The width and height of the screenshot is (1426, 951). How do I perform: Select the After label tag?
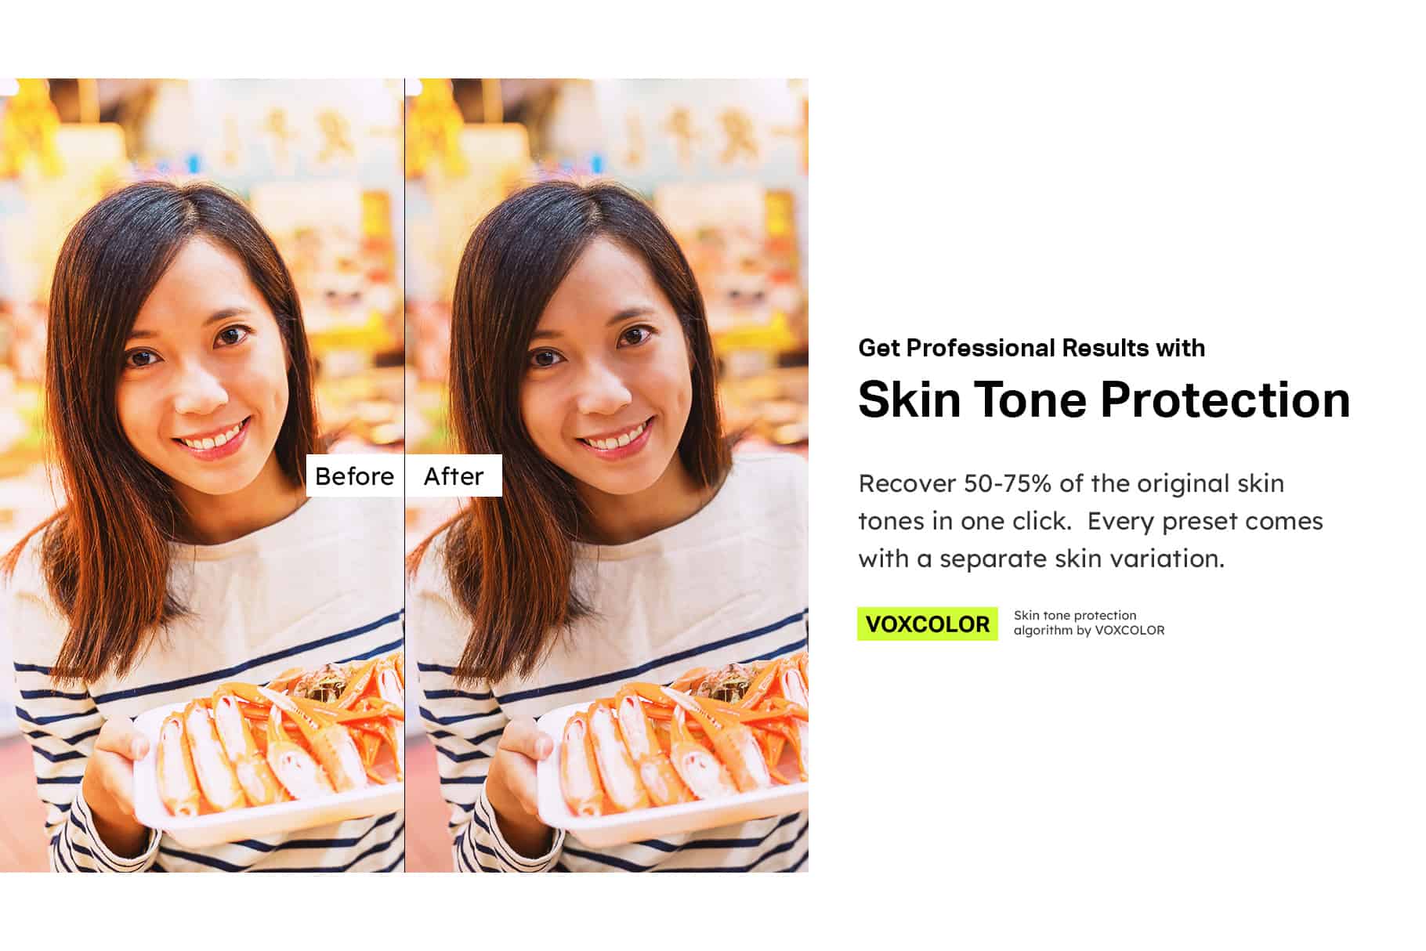pos(454,475)
